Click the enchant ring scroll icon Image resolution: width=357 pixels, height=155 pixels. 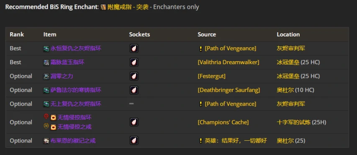point(103,7)
